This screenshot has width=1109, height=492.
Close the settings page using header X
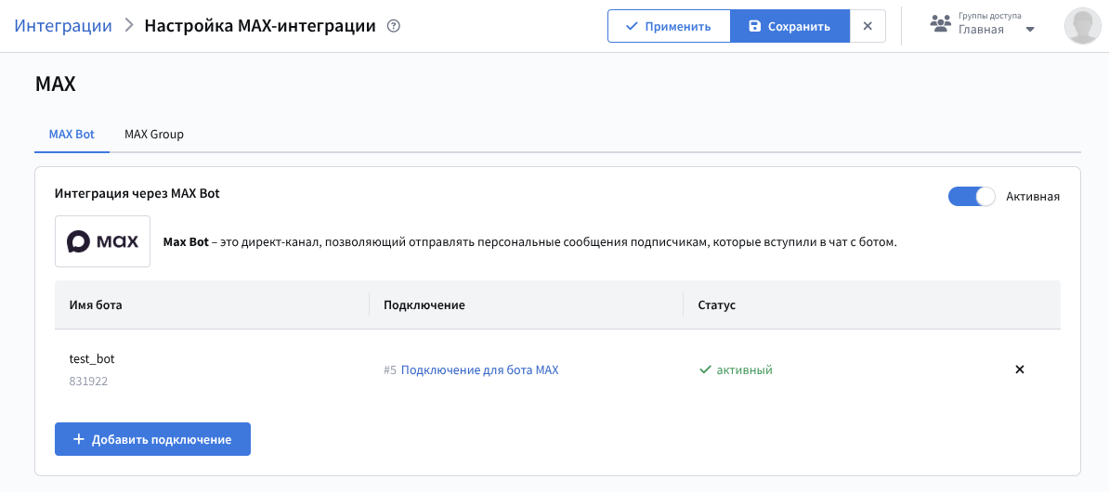click(x=868, y=26)
